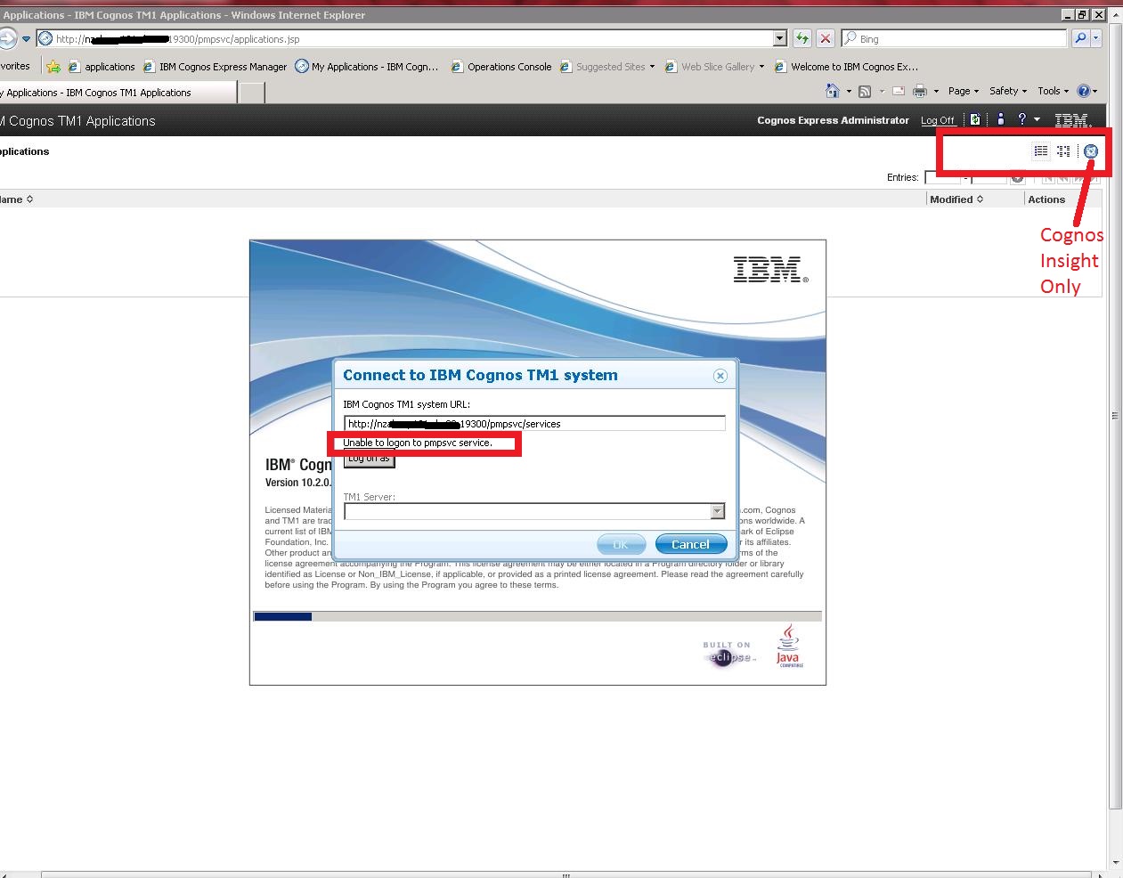The height and width of the screenshot is (878, 1123).
Task: Click the IE forward navigation button
Action: (x=7, y=38)
